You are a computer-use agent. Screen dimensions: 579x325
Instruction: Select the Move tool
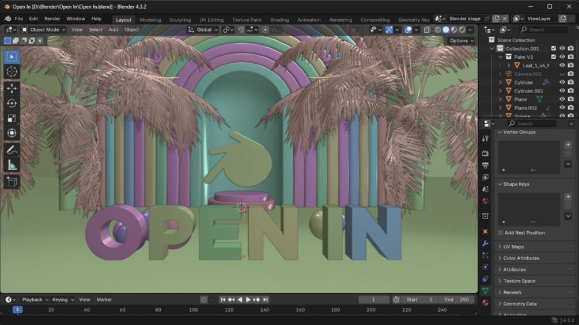(12, 89)
